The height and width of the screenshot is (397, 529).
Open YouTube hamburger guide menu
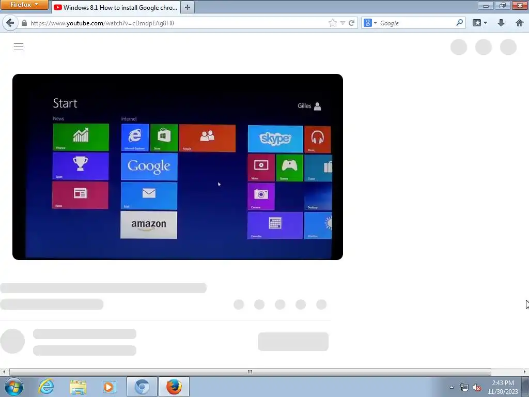[x=19, y=47]
